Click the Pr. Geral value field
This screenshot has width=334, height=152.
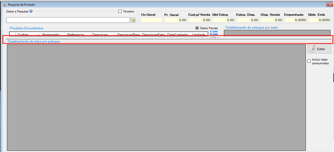pos(175,20)
